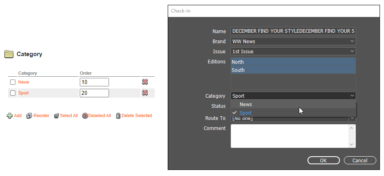Click the Sport order field containing 20

tap(94, 93)
